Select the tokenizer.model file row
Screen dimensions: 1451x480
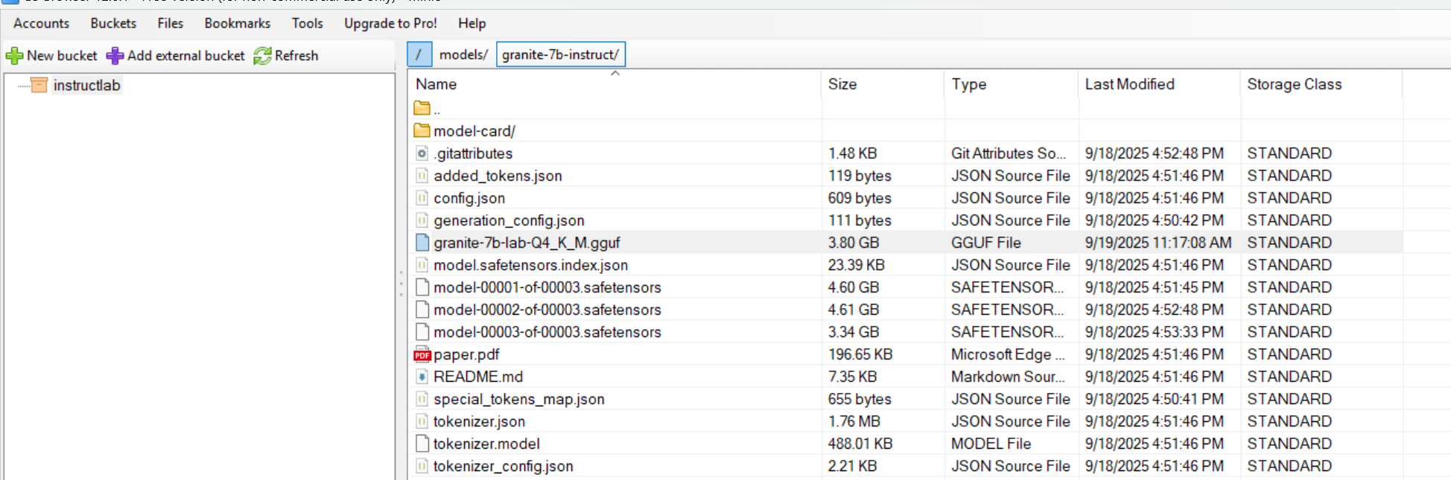coord(486,444)
